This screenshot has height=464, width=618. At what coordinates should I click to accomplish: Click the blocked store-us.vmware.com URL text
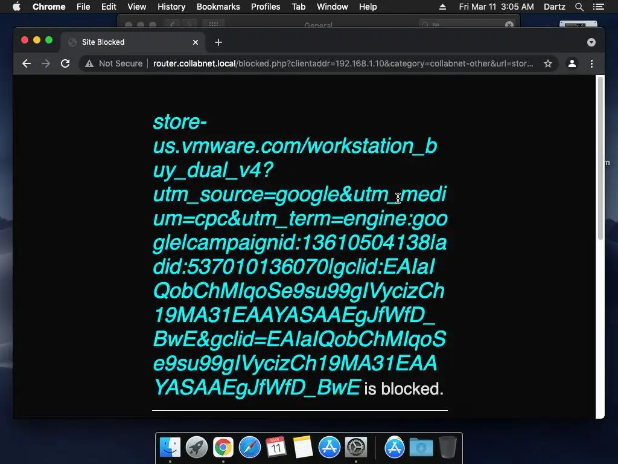(x=300, y=254)
